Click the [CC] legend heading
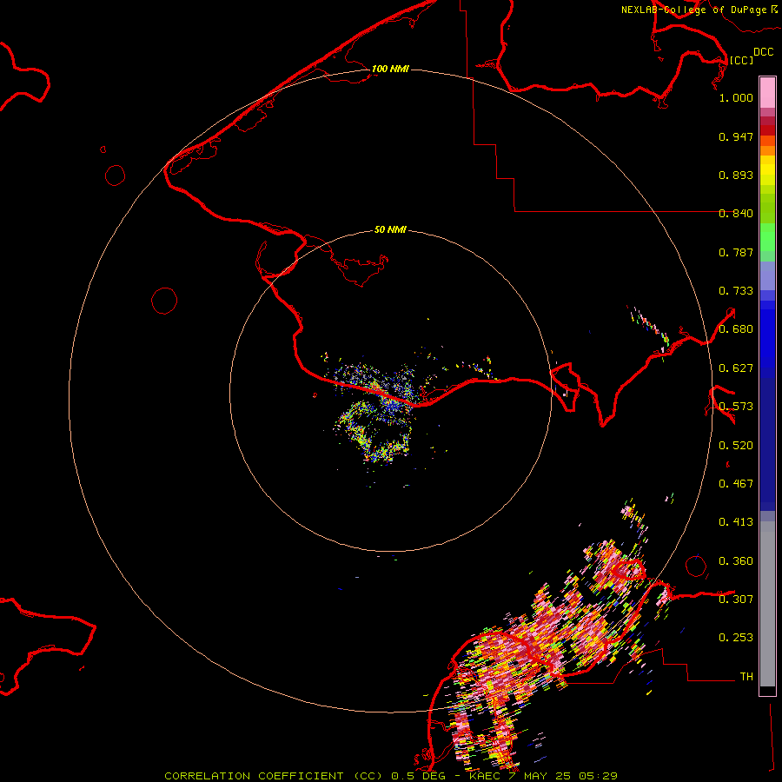 pos(741,60)
